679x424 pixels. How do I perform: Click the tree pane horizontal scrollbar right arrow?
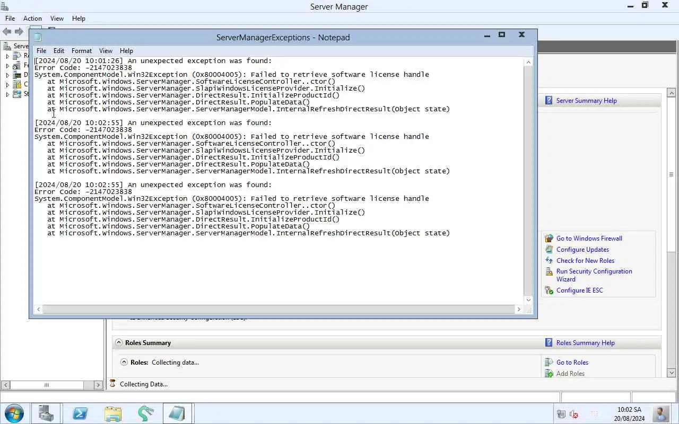pyautogui.click(x=98, y=385)
